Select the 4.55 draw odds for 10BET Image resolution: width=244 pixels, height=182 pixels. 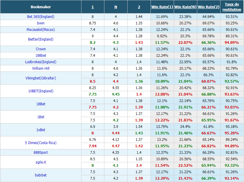point(116,88)
